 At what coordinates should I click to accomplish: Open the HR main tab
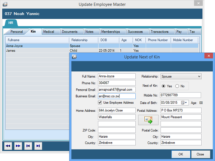(x=11, y=23)
